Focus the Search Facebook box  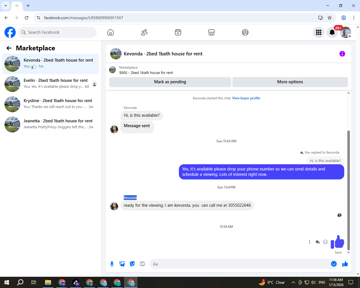57,32
